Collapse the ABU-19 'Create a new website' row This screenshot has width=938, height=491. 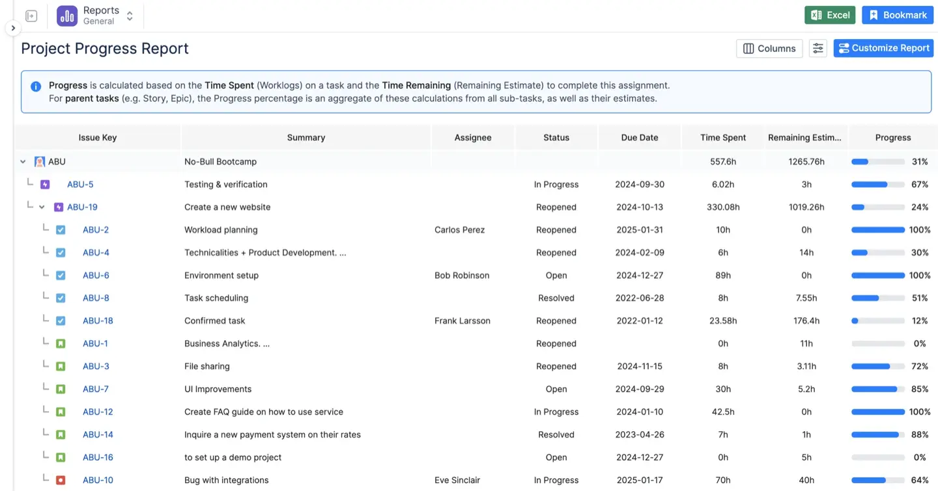click(x=42, y=207)
